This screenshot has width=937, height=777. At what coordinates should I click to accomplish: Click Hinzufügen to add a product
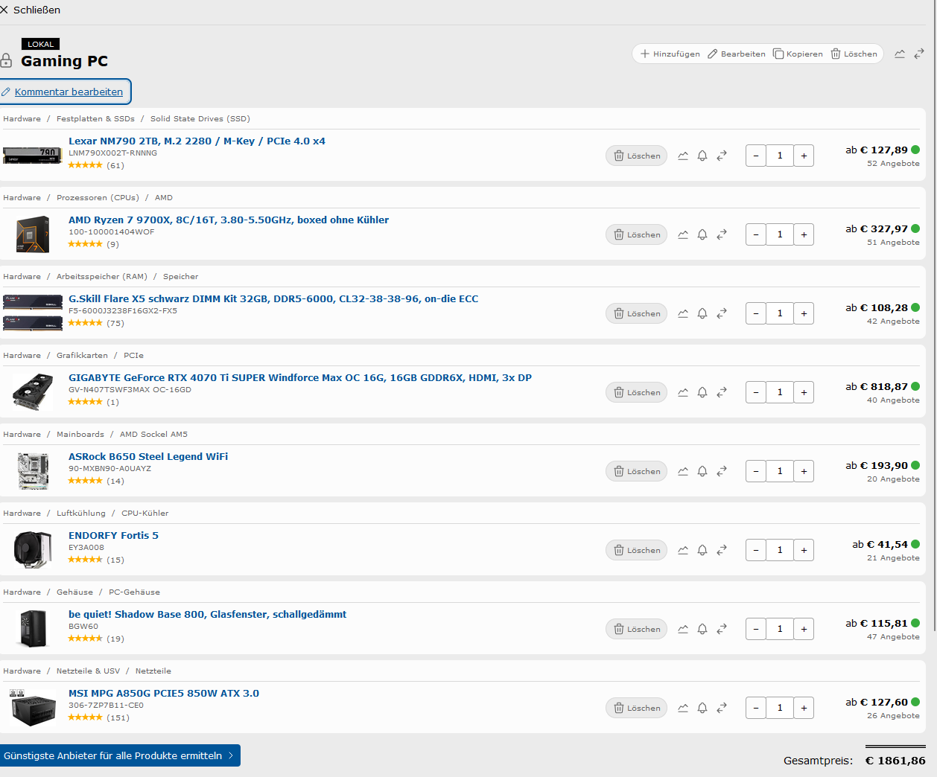pos(670,54)
